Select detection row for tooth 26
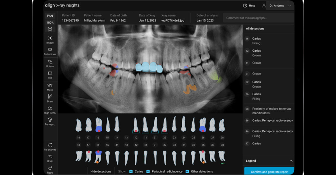This screenshot has width=336, height=175. tap(269, 96)
